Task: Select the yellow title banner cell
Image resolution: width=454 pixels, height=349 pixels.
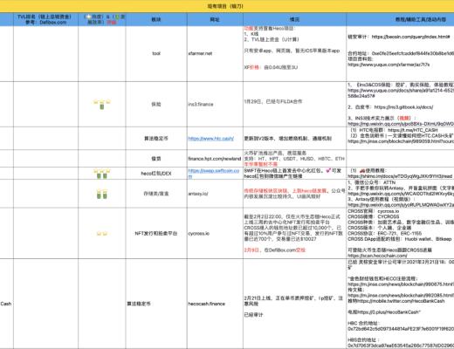Action: point(227,6)
